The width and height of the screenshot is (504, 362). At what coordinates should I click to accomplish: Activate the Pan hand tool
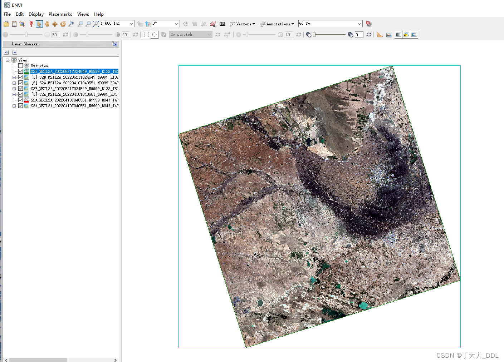[47, 24]
